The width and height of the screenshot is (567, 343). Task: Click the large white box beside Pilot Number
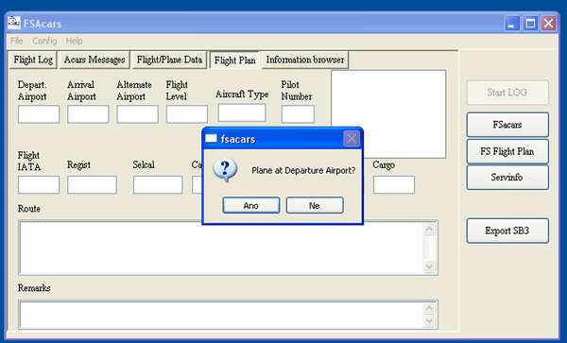coord(388,114)
